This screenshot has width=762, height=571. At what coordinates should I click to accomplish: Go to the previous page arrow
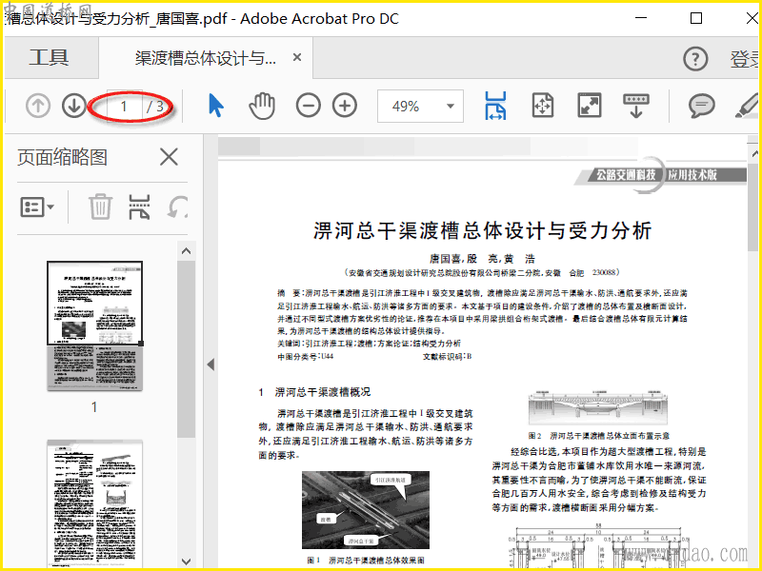pos(38,106)
